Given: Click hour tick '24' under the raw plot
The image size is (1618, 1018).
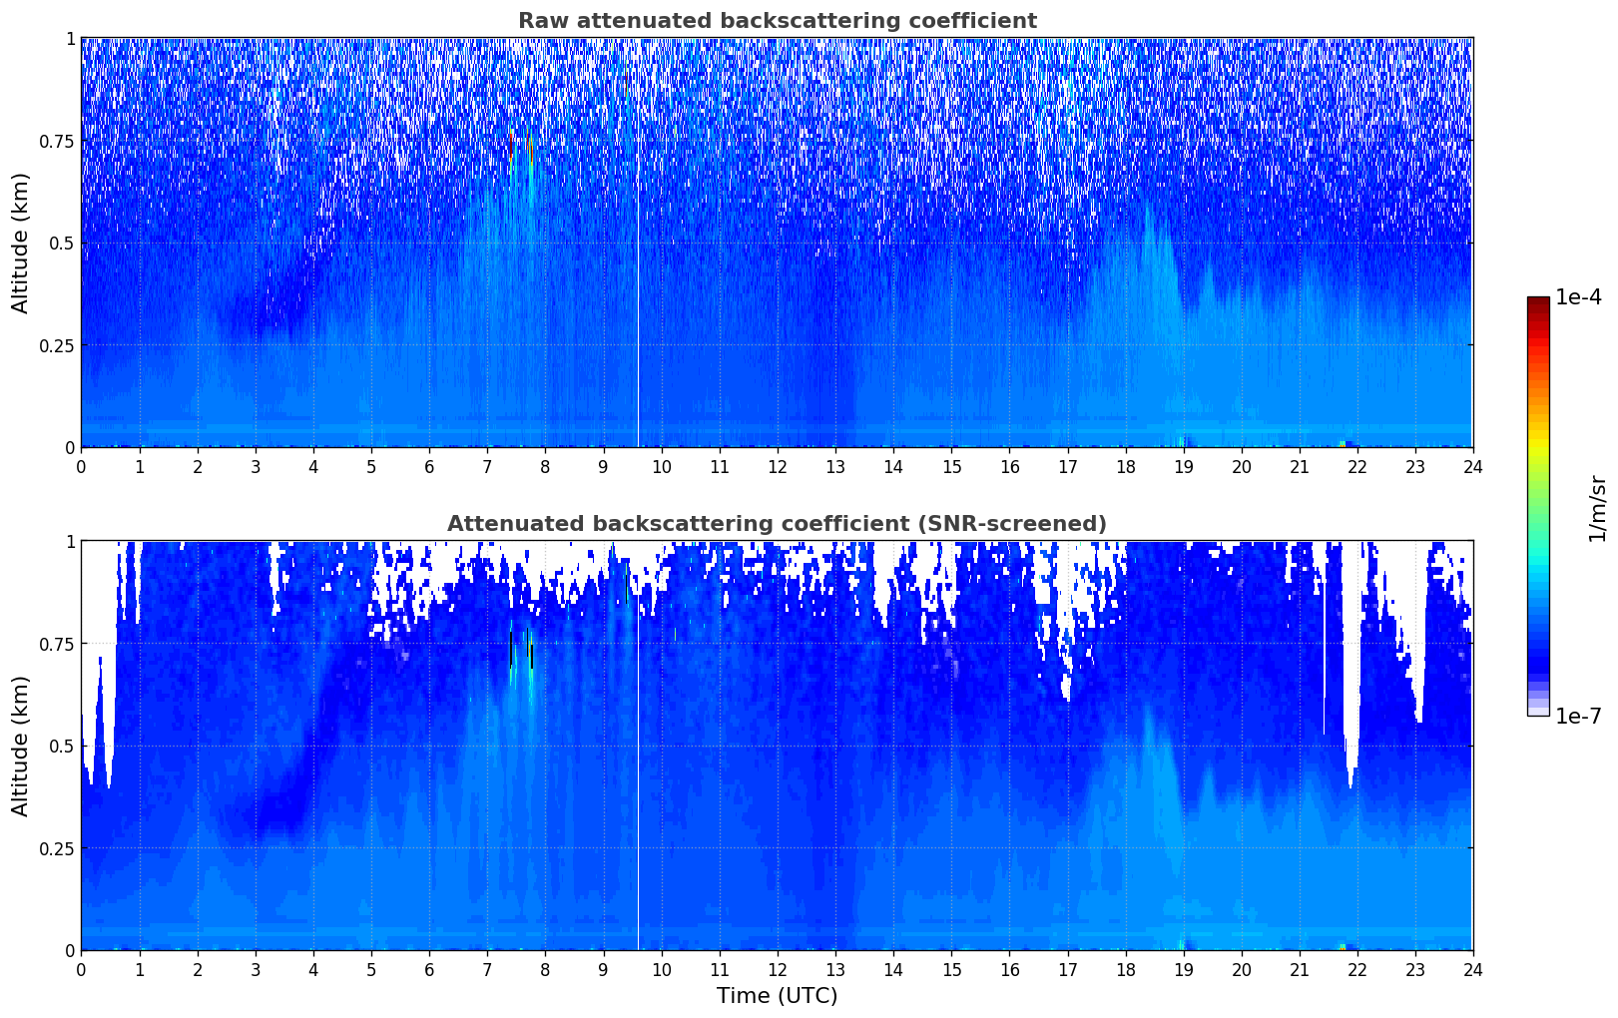Looking at the screenshot, I should coord(1472,466).
